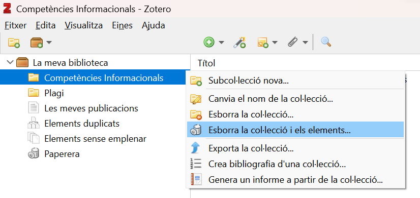Image resolution: width=420 pixels, height=198 pixels.
Task: Choose Esborra la col·lecció…
Action: (295, 115)
